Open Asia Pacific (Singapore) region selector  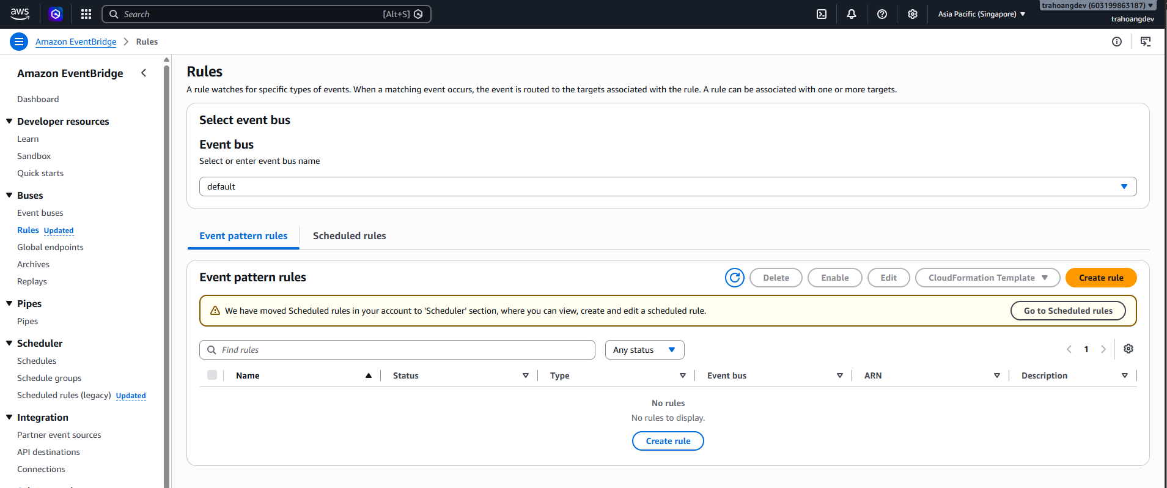981,14
